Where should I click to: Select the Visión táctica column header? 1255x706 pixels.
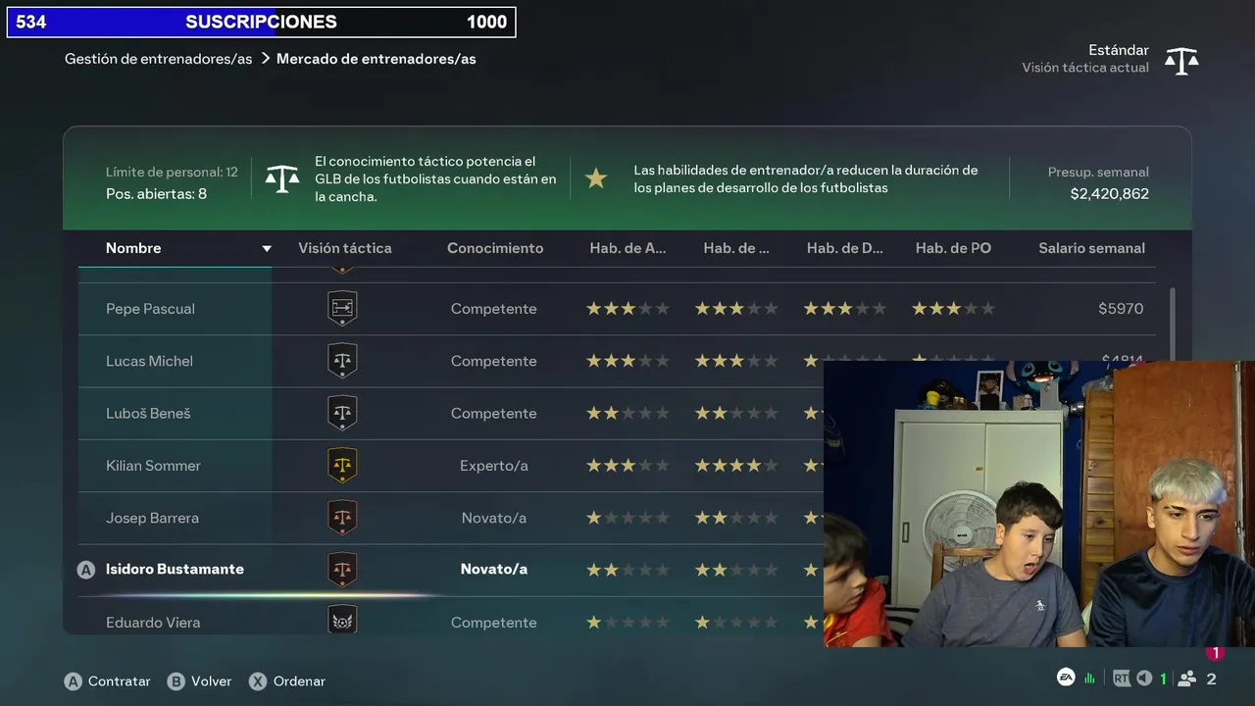click(x=345, y=248)
